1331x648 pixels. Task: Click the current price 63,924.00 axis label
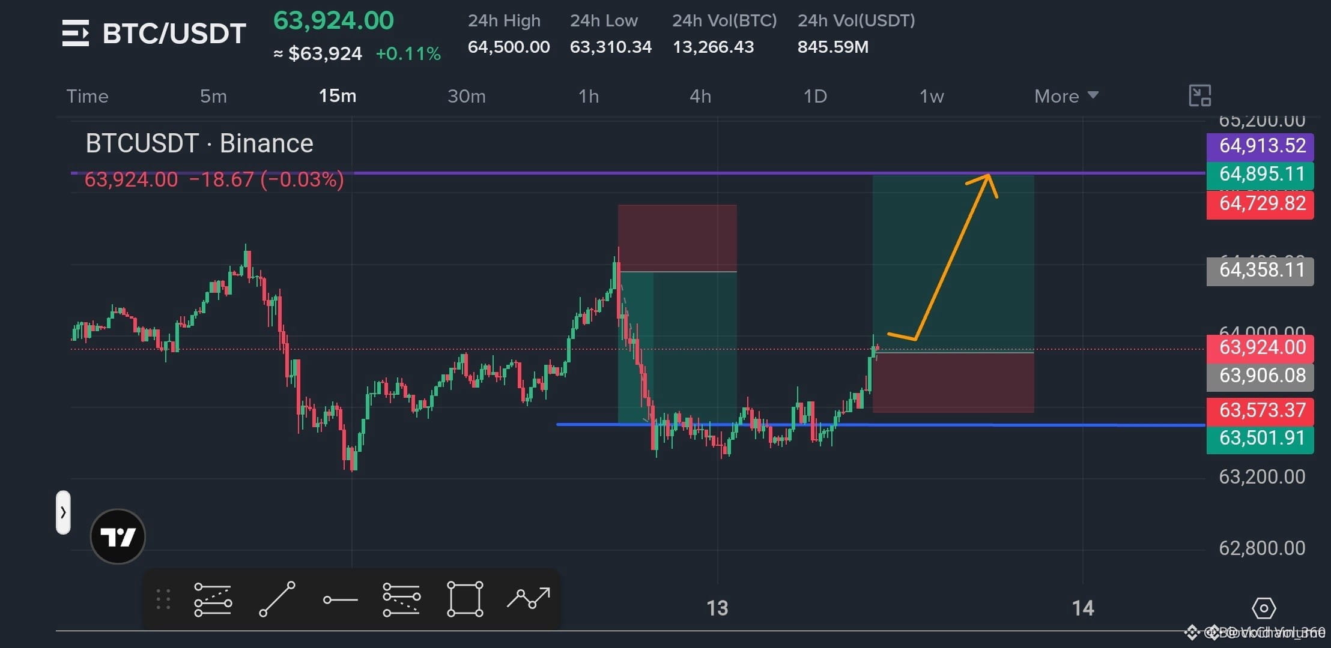tap(1260, 348)
